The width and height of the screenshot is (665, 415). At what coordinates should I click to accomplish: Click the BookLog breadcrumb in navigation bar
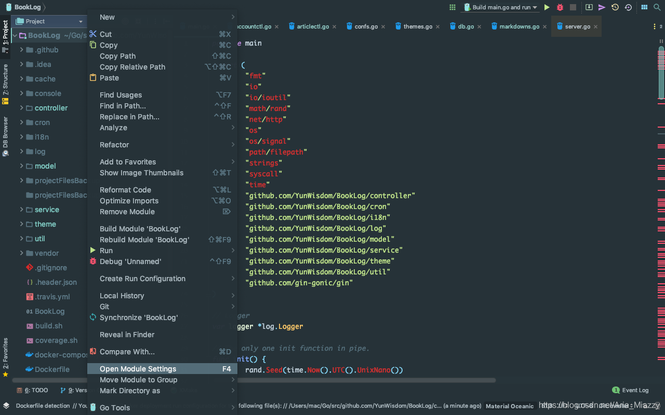pyautogui.click(x=28, y=7)
